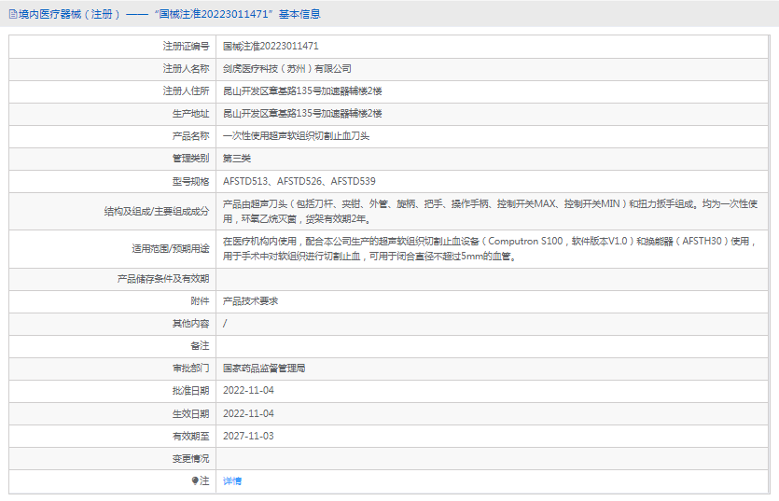This screenshot has width=779, height=501.
Task: Click the 结构及组成/主要组成成分 label
Action: coord(157,211)
